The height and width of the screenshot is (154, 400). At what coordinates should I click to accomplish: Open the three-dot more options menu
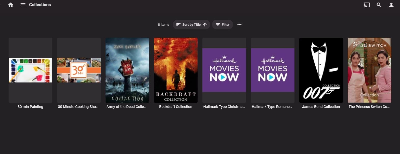click(x=239, y=25)
